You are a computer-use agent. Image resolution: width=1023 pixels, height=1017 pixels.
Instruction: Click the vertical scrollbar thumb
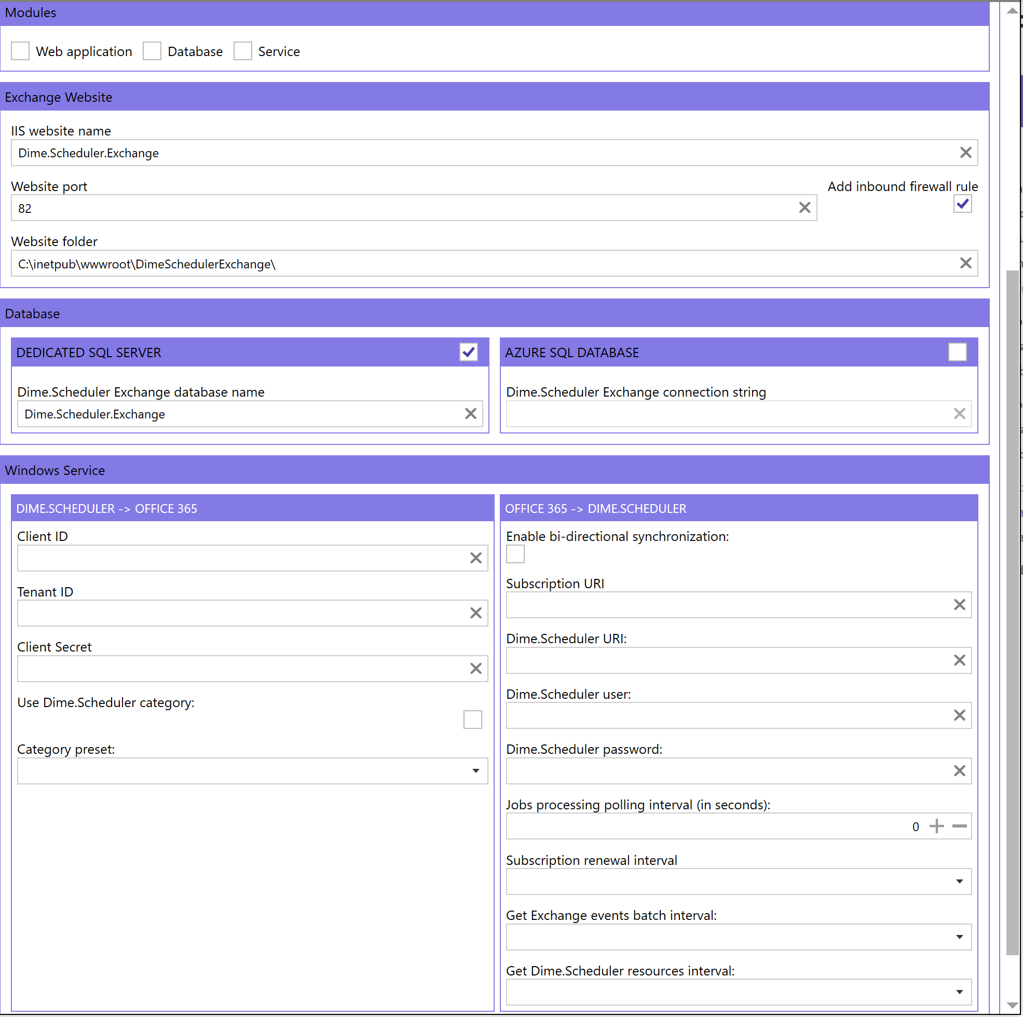pyautogui.click(x=1012, y=613)
